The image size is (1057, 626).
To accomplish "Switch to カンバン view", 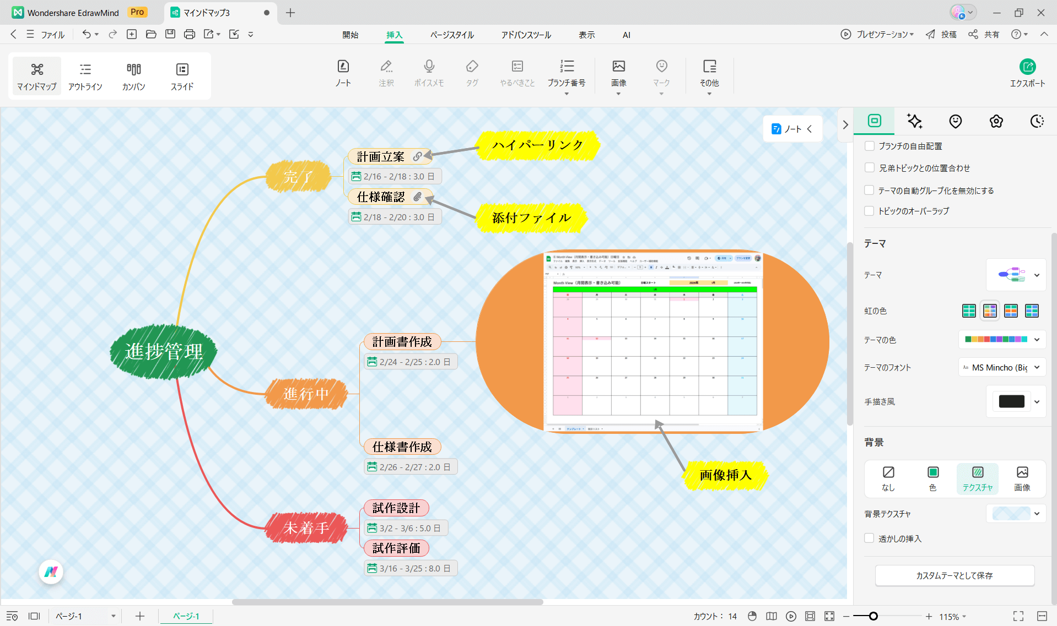I will tap(133, 77).
